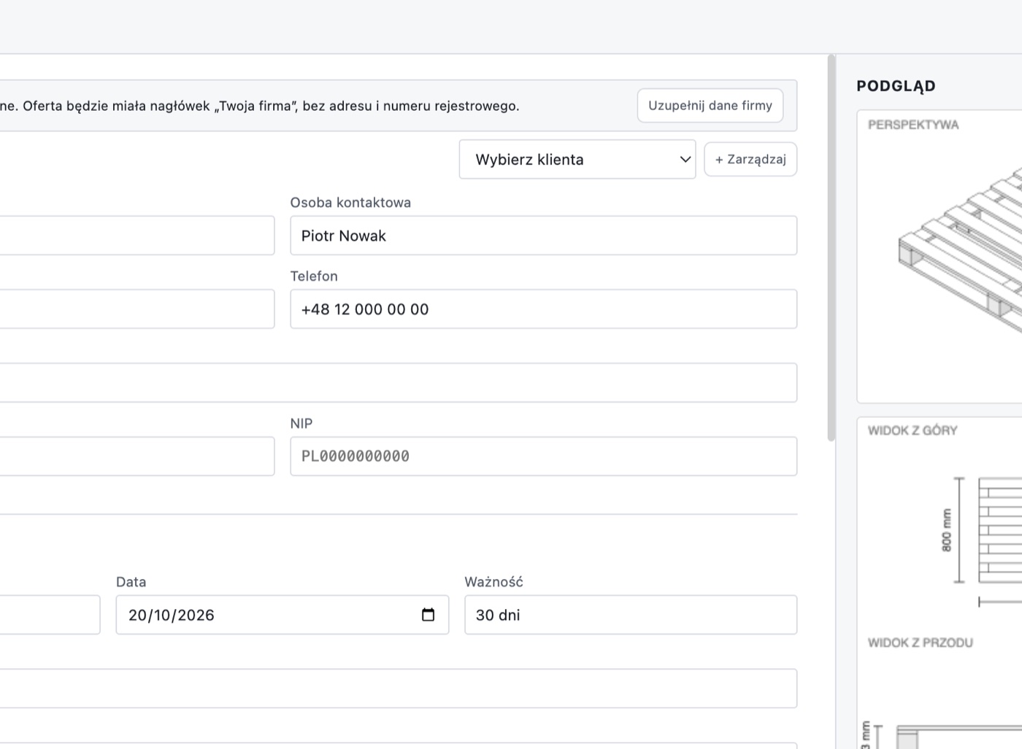Click into the NIP input field

coord(544,457)
